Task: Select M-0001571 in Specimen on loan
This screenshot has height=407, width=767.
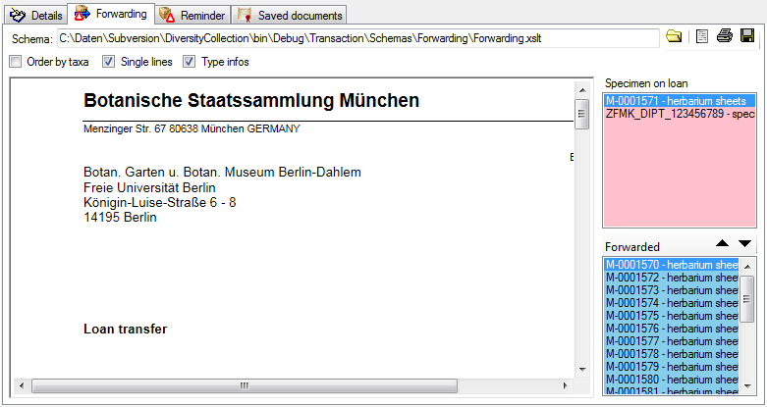Action: pos(680,101)
